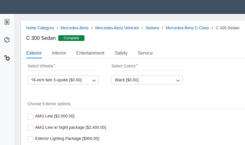Click Exterior Lighting Package [$900.00] label text
The width and height of the screenshot is (245, 145).
tap(67, 138)
